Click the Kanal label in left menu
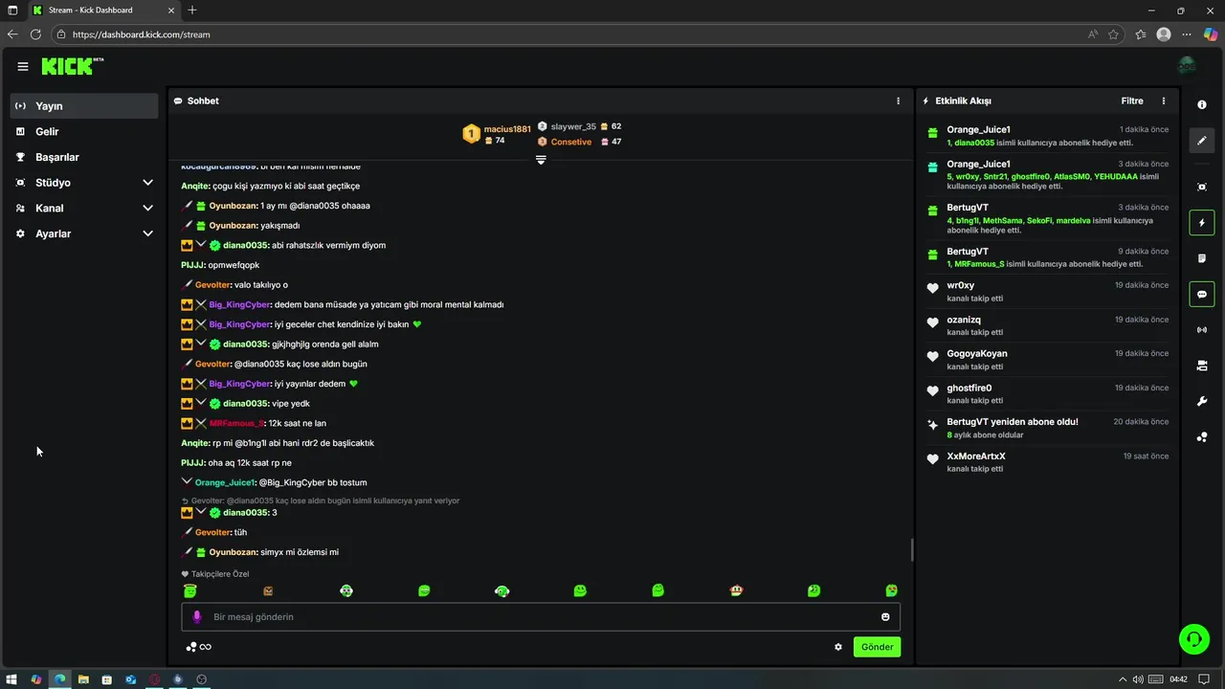This screenshot has height=689, width=1225. coord(50,208)
